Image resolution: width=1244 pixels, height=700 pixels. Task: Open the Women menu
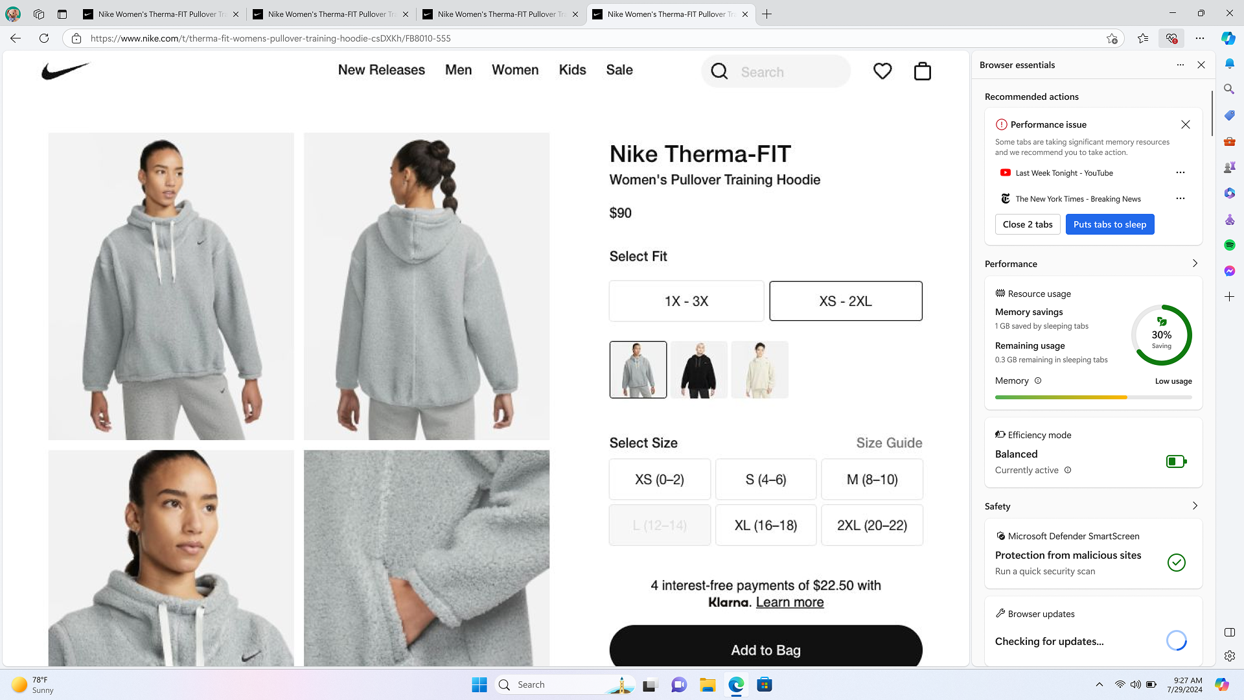point(515,70)
